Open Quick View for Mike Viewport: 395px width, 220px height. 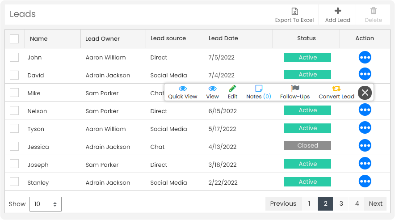[182, 93]
